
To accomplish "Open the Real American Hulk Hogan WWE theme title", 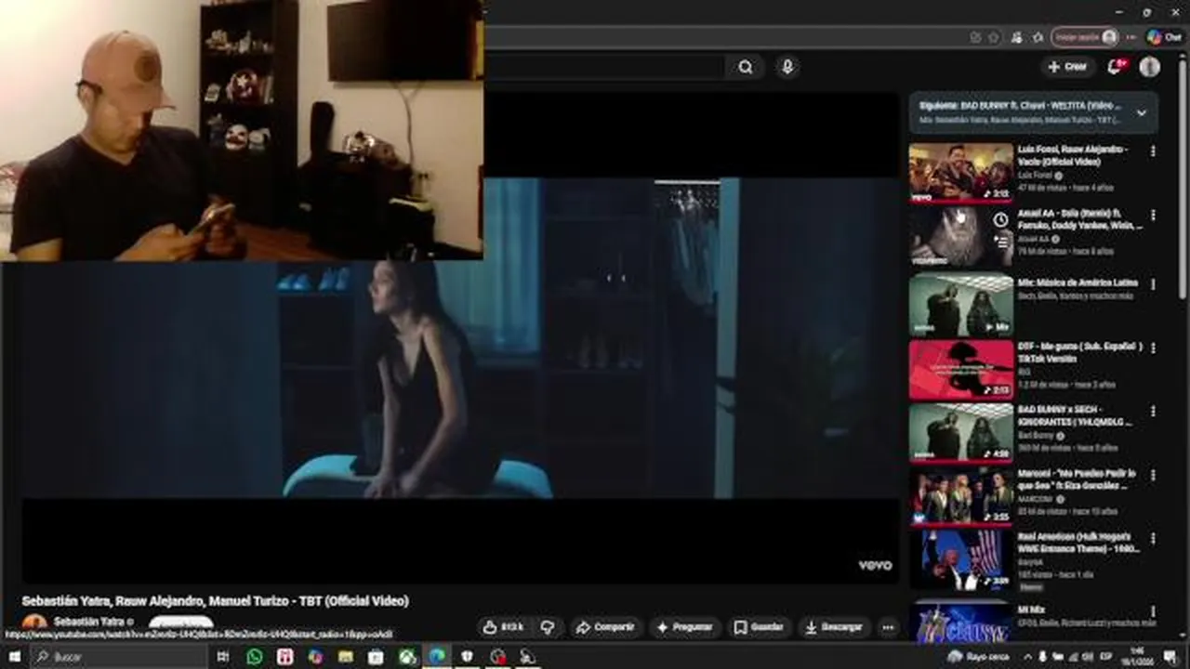I will (1077, 543).
